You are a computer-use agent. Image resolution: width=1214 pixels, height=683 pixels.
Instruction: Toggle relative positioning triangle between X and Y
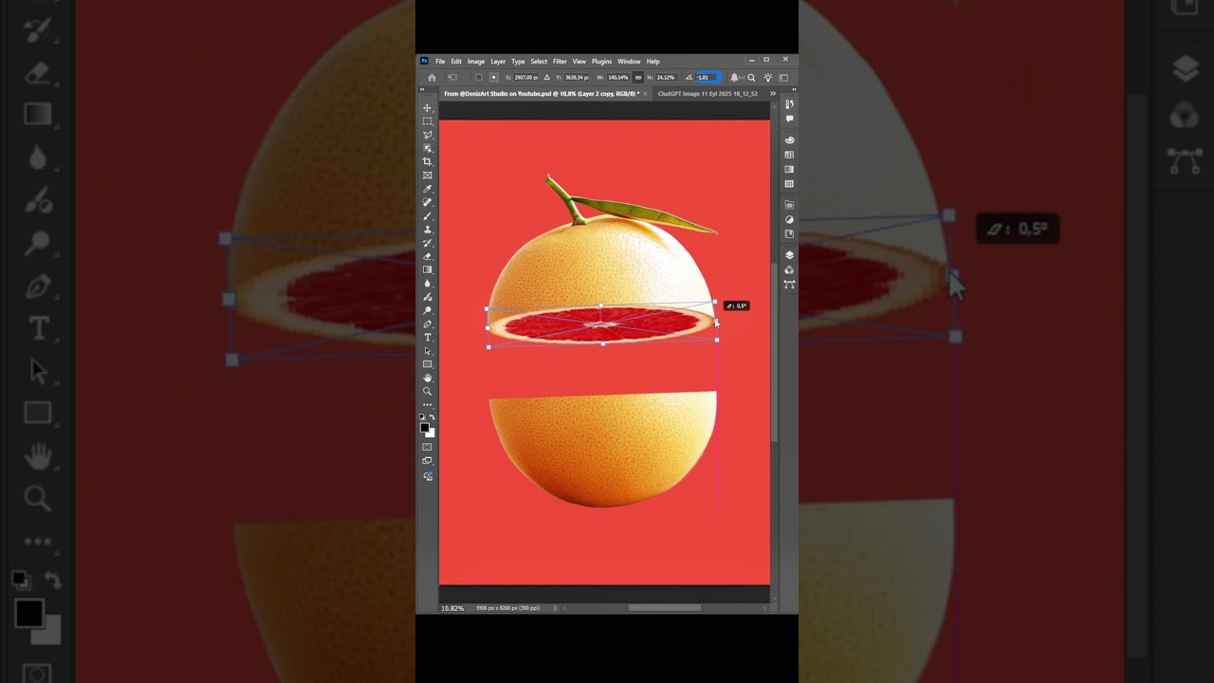(x=546, y=78)
